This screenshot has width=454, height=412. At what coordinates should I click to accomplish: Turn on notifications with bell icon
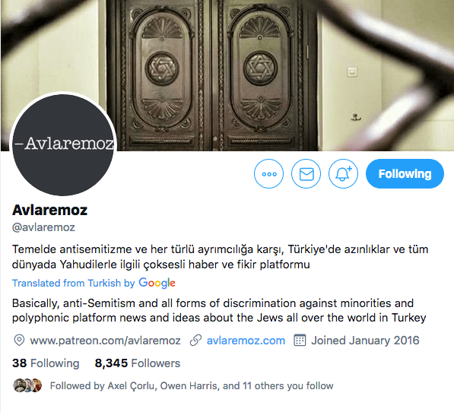point(343,174)
